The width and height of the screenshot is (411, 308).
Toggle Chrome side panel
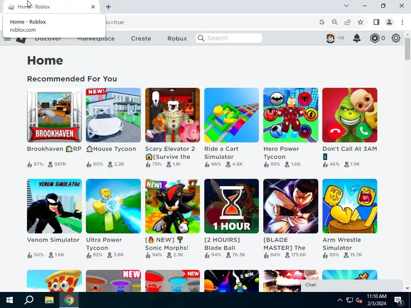(376, 22)
